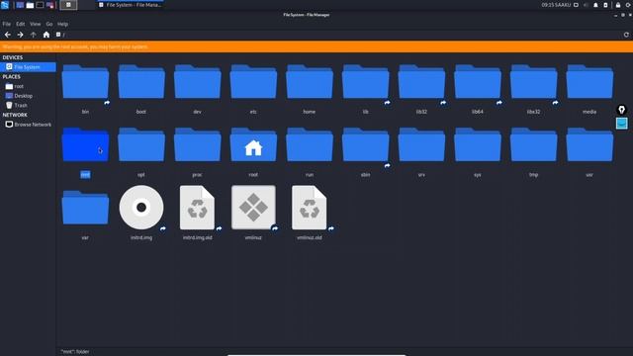
Task: Select File System in Devices sidebar
Action: point(28,67)
